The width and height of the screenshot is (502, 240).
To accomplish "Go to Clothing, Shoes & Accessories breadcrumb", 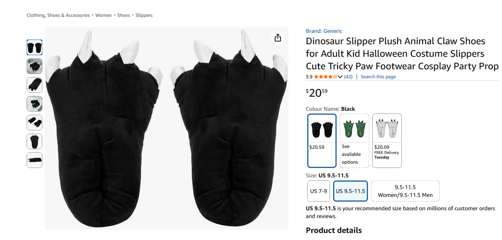I will click(58, 15).
